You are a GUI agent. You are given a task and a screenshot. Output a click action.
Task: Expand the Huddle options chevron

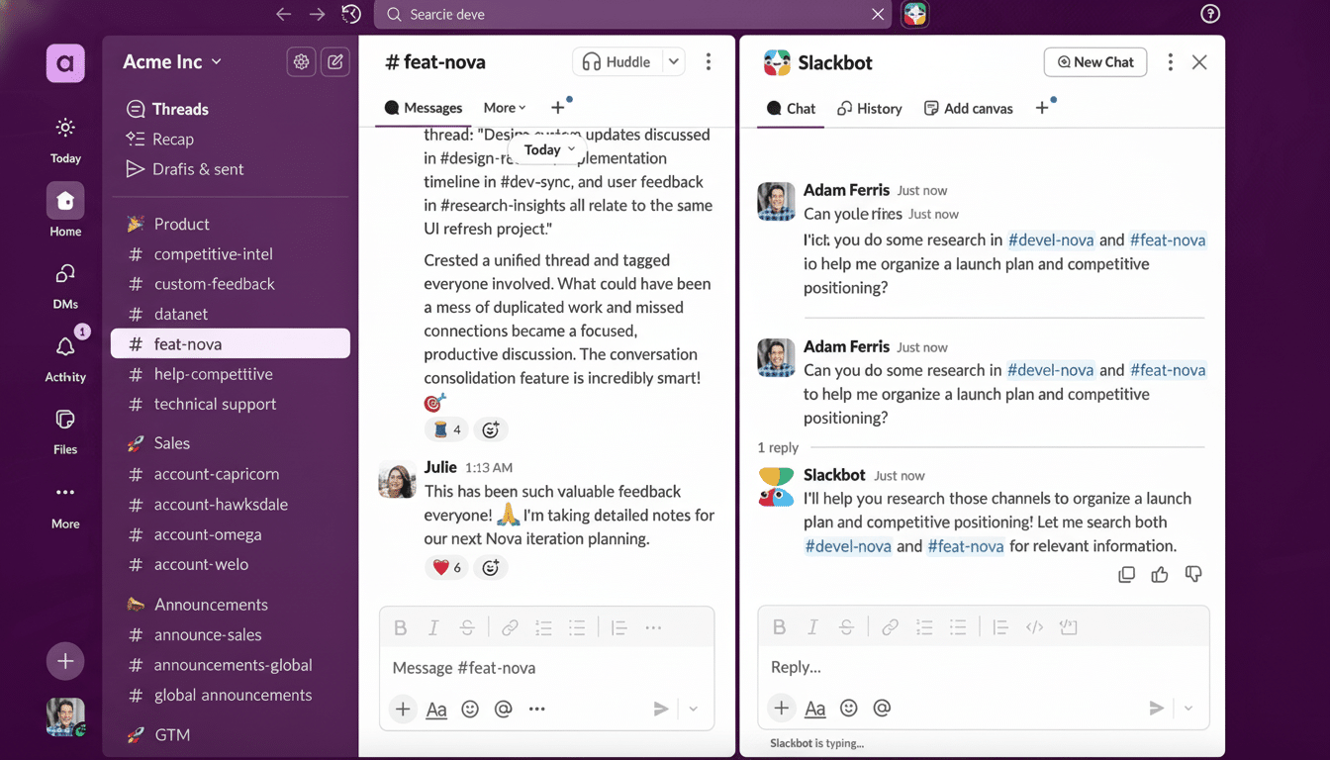point(672,61)
